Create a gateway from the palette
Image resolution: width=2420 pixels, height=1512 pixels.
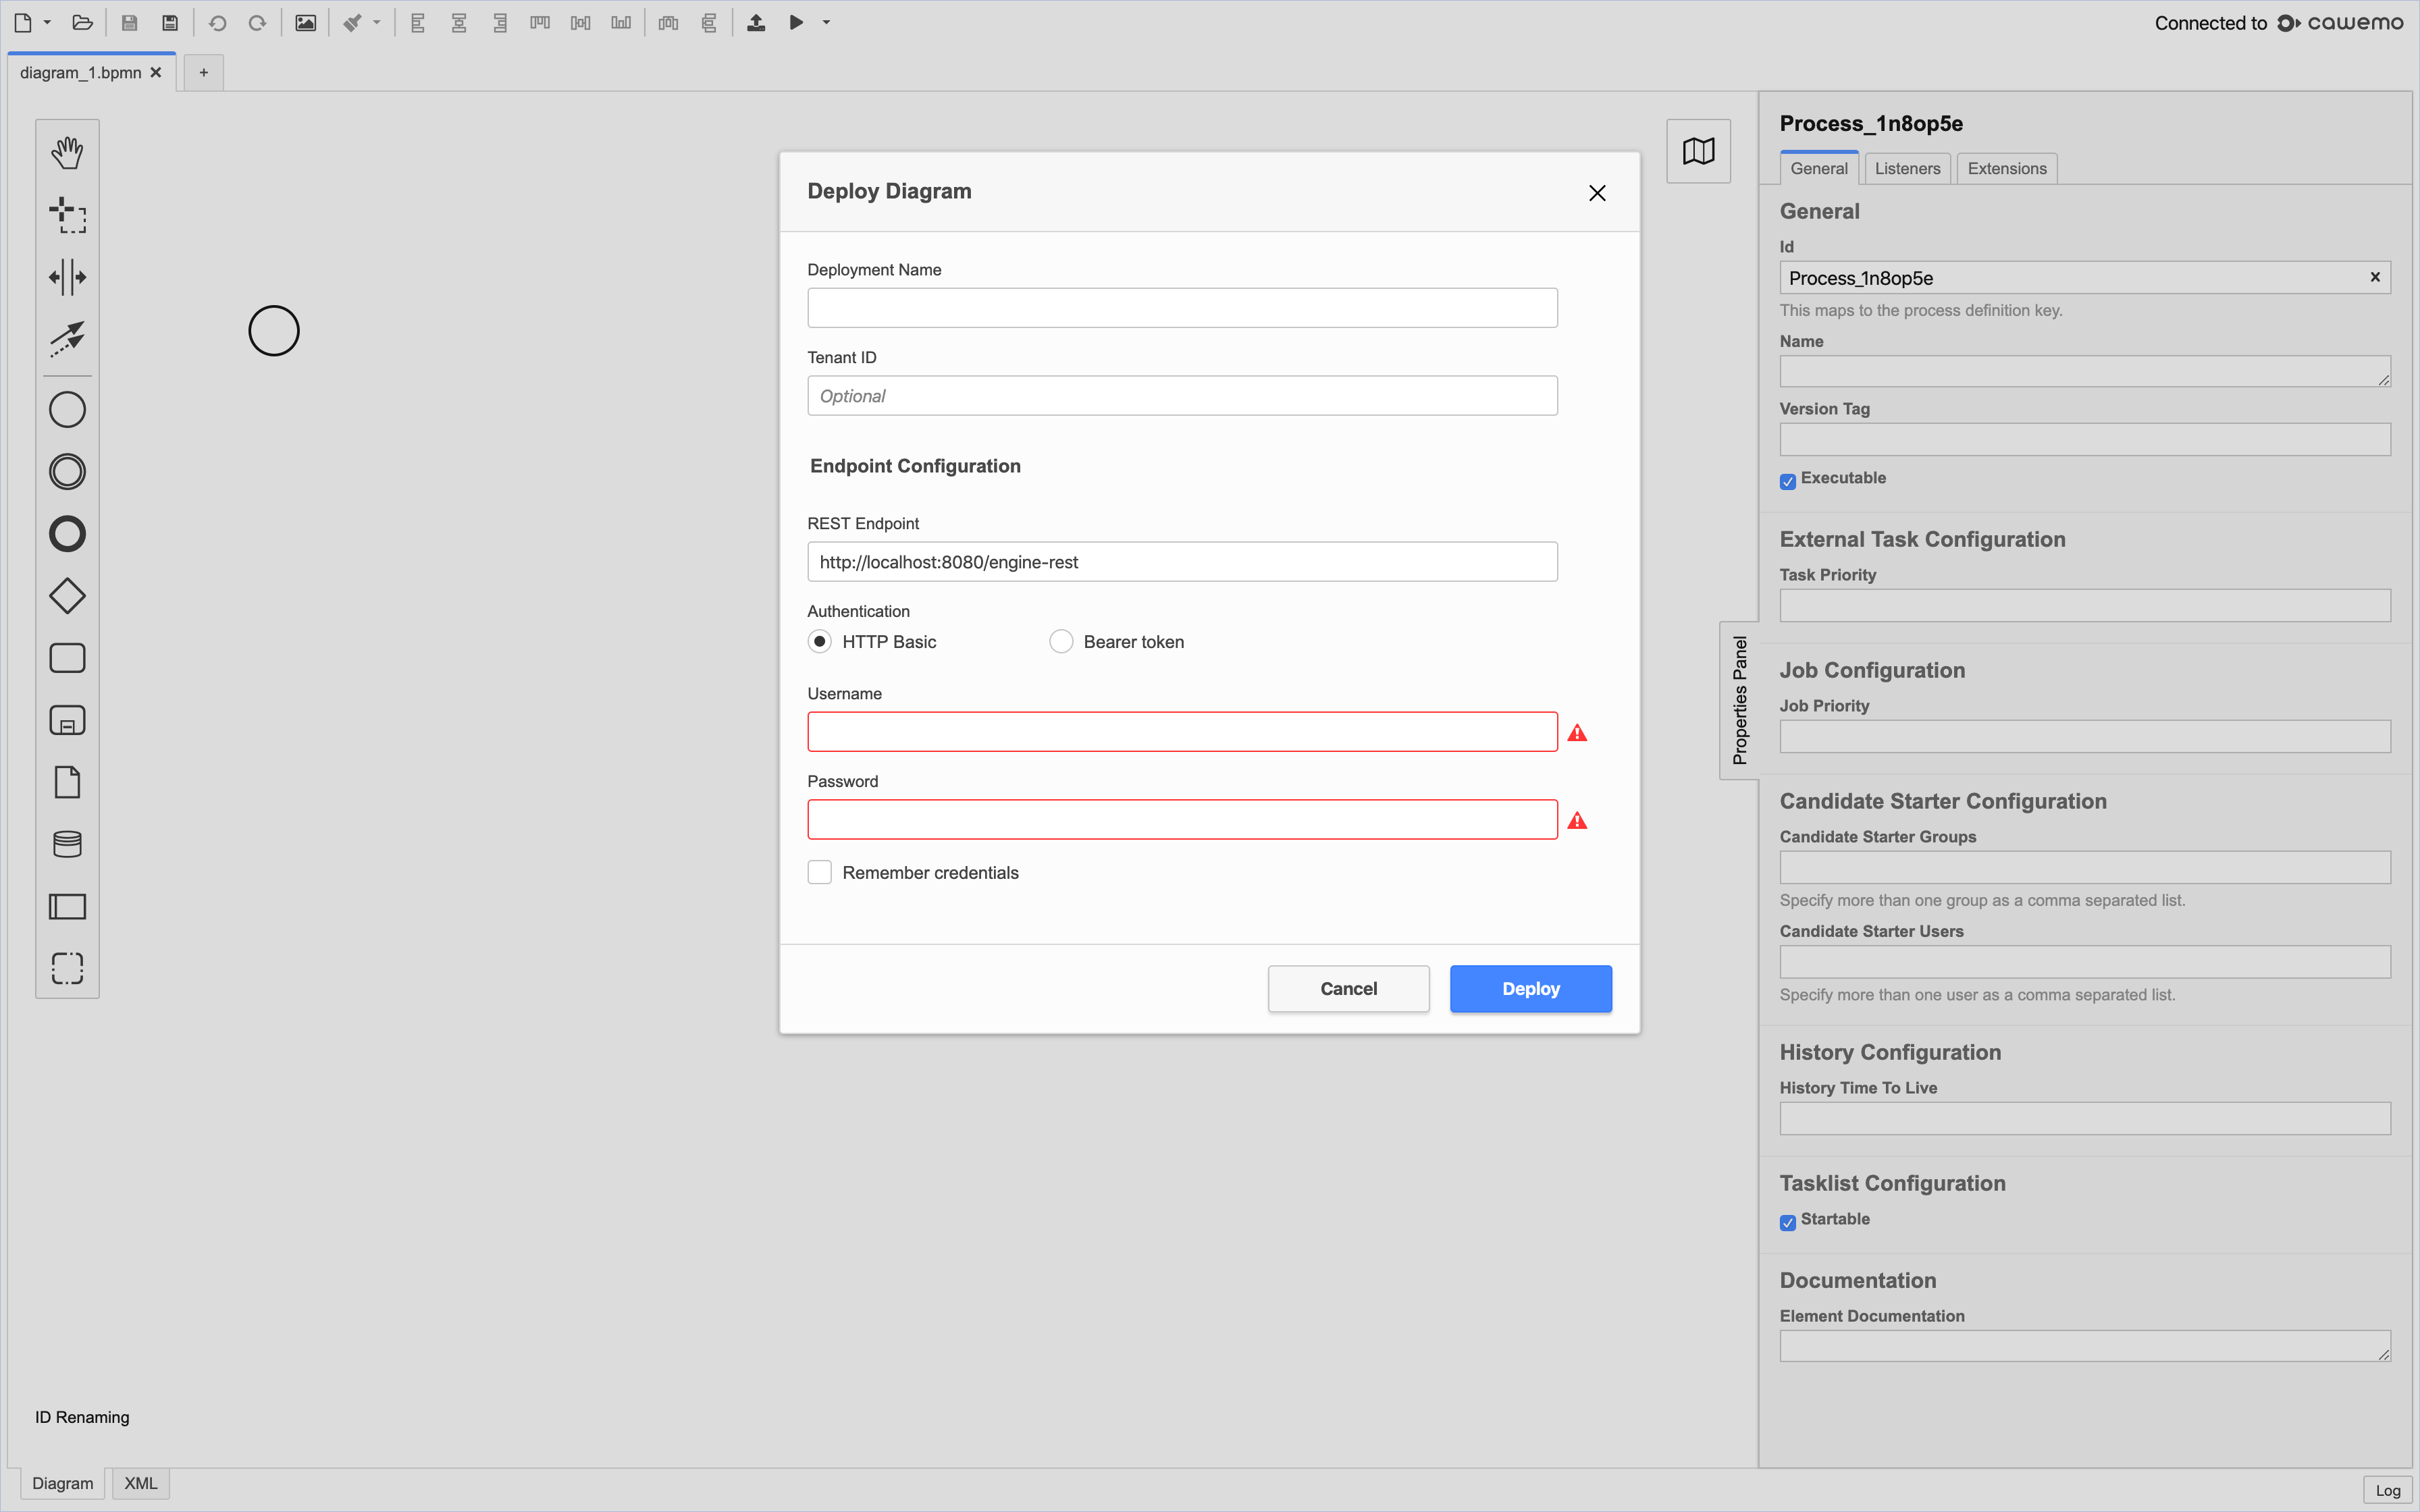pos(67,595)
